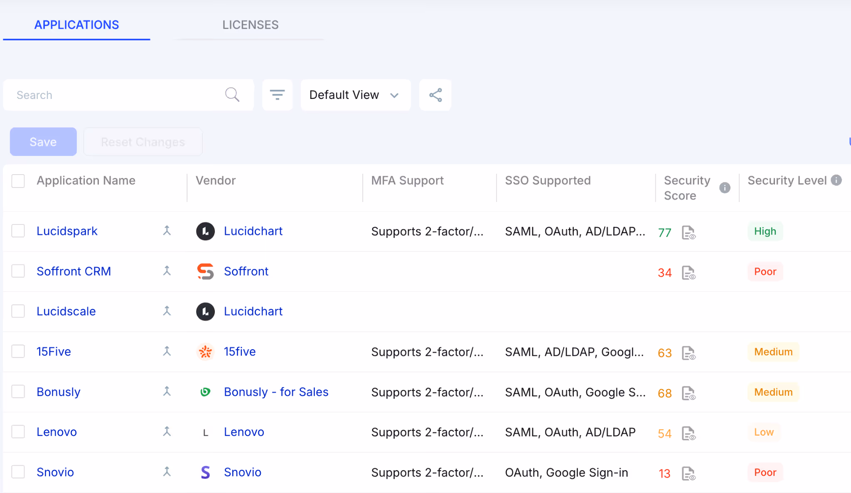Image resolution: width=851 pixels, height=493 pixels.
Task: Expand the Default View dropdown
Action: 355,95
